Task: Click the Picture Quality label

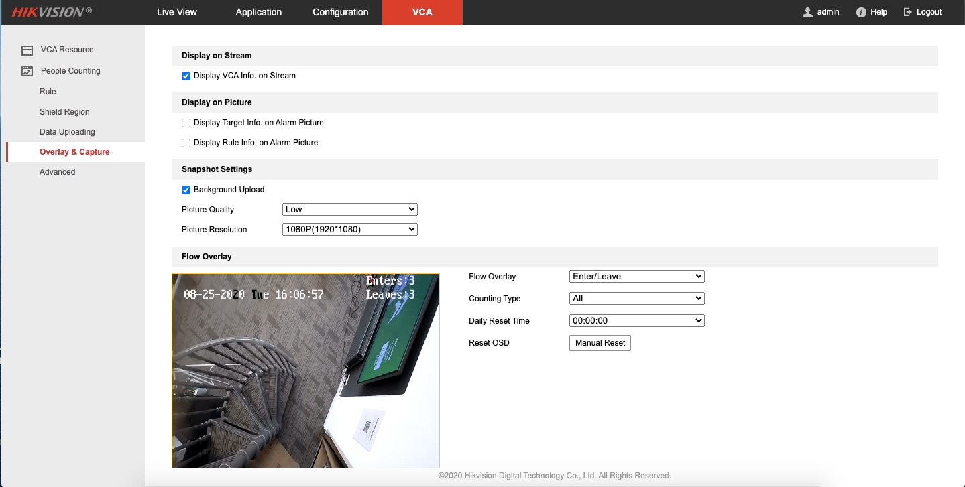Action: click(208, 210)
